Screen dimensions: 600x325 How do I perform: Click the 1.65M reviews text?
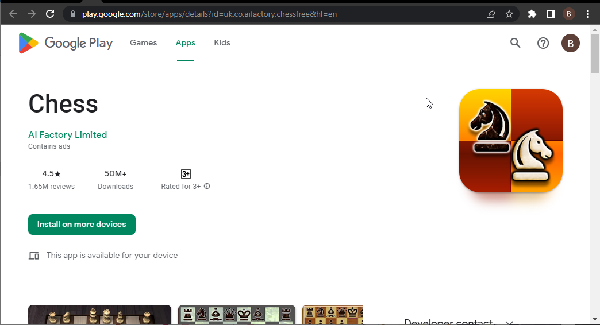(51, 187)
